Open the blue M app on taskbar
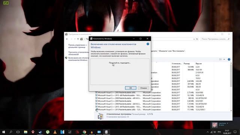Screen dimensions: 240x135 pos(62,132)
